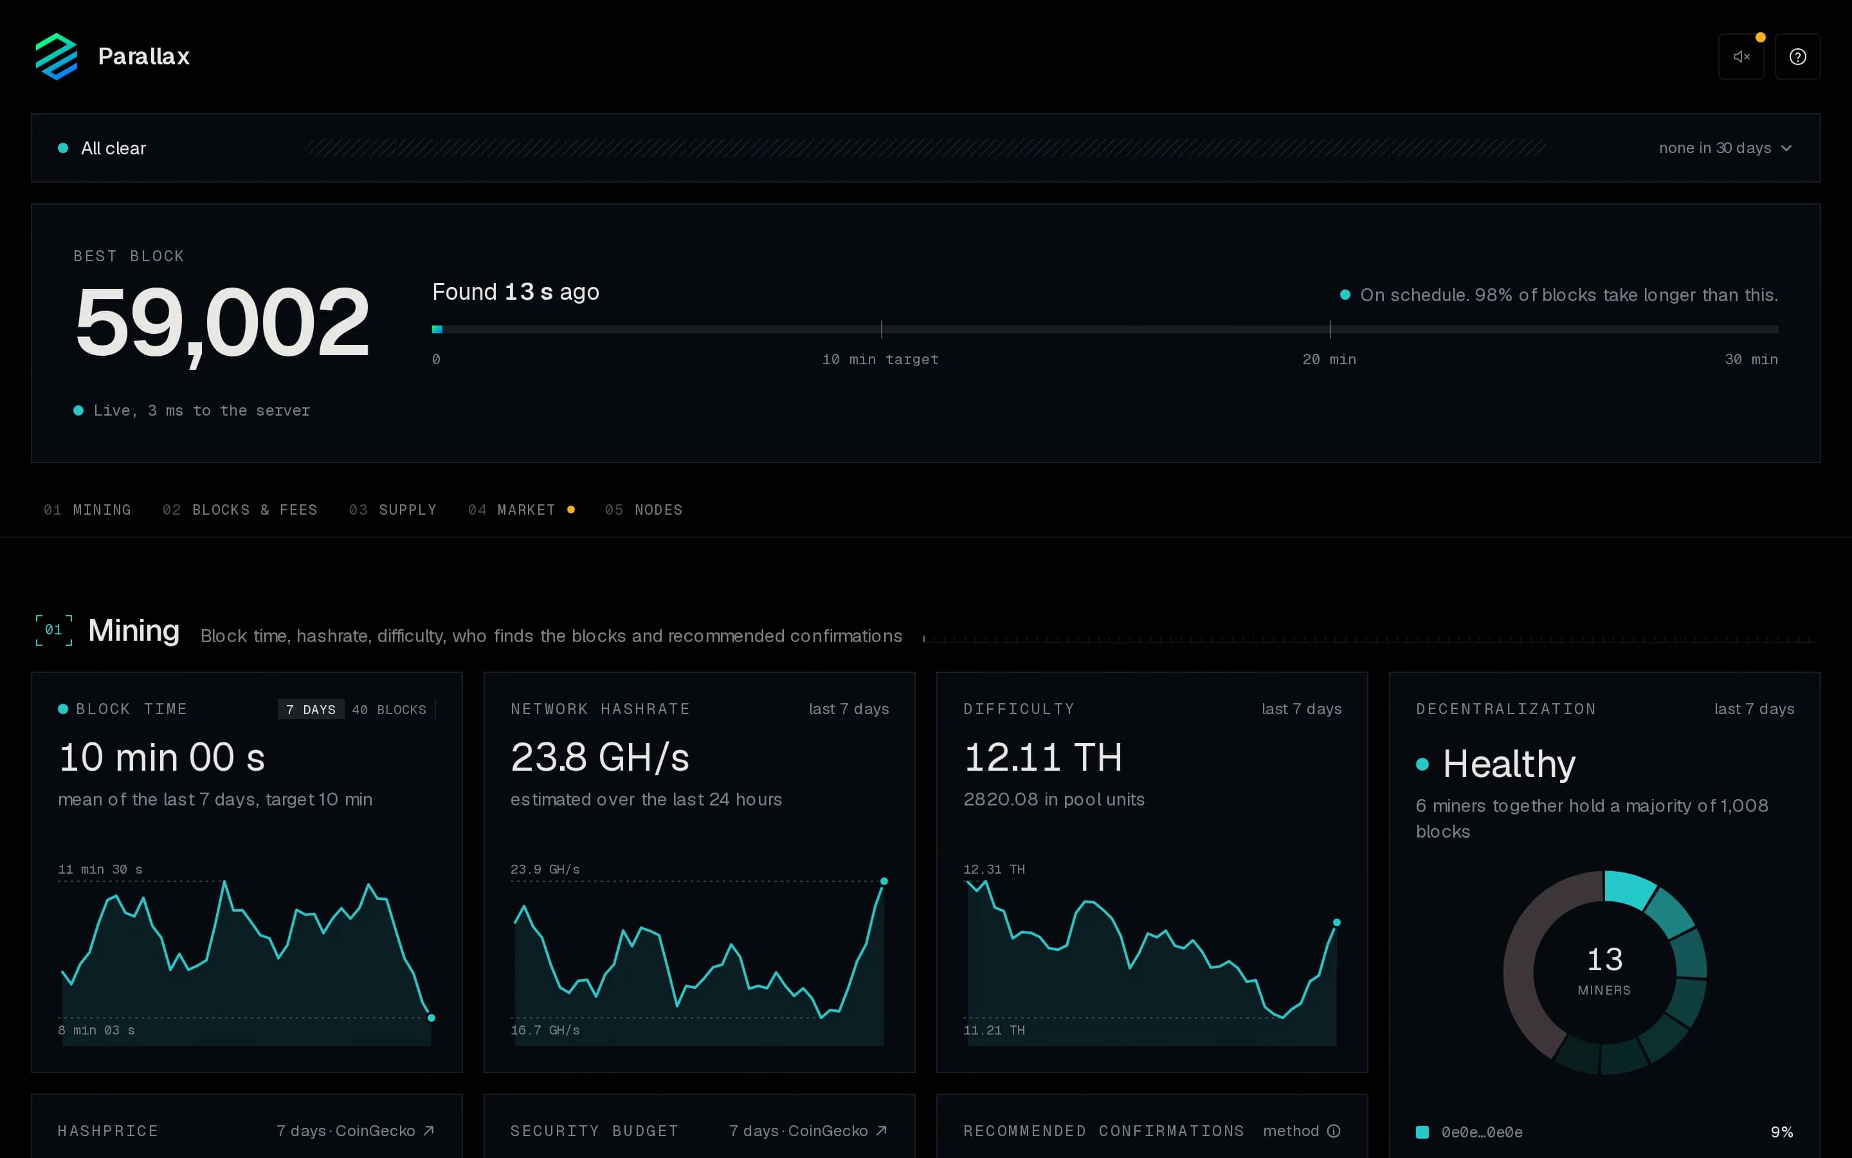Viewport: 1852px width, 1158px height.
Task: Go to the 02 Blocks & Fees tab
Action: tap(239, 510)
